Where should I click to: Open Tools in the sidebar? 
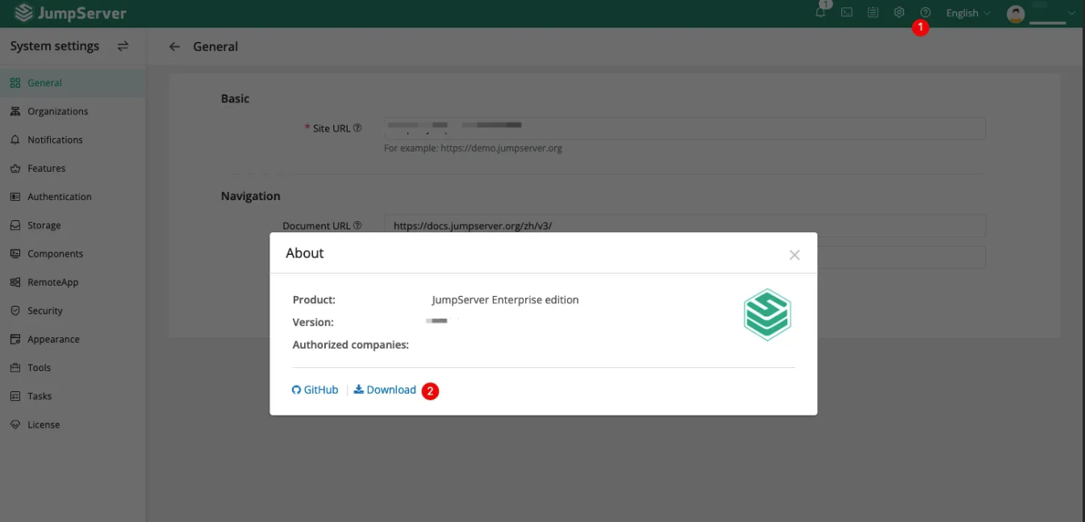tap(73, 368)
